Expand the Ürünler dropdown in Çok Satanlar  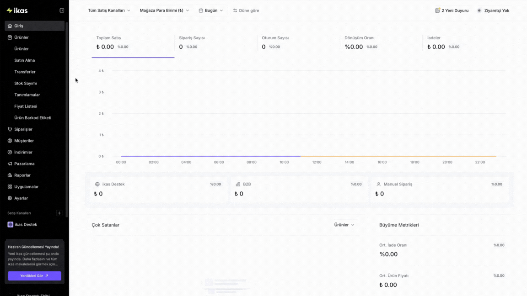pyautogui.click(x=344, y=225)
